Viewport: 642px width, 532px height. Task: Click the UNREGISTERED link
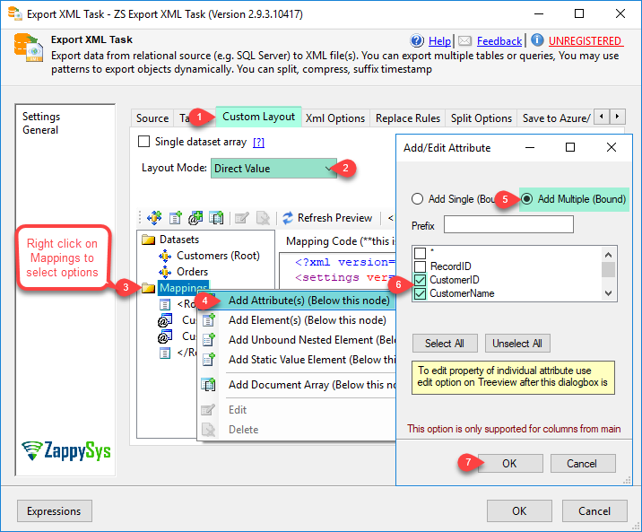(x=585, y=41)
